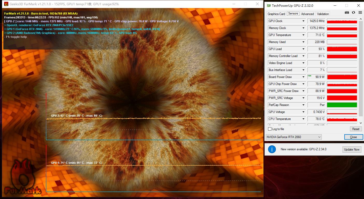Expand the PerfCap Reason sensor dropdown
Viewport: 364px width, 199px height.
coord(303,105)
